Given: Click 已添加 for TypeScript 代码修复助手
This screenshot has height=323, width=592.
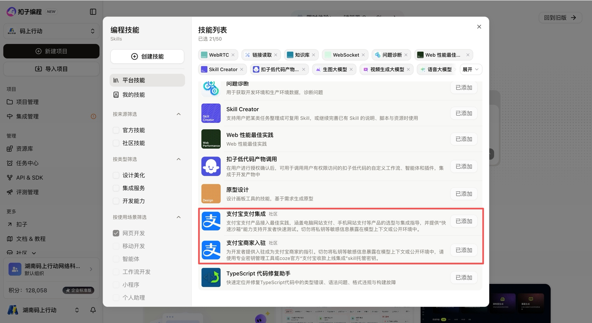Looking at the screenshot, I should (464, 277).
